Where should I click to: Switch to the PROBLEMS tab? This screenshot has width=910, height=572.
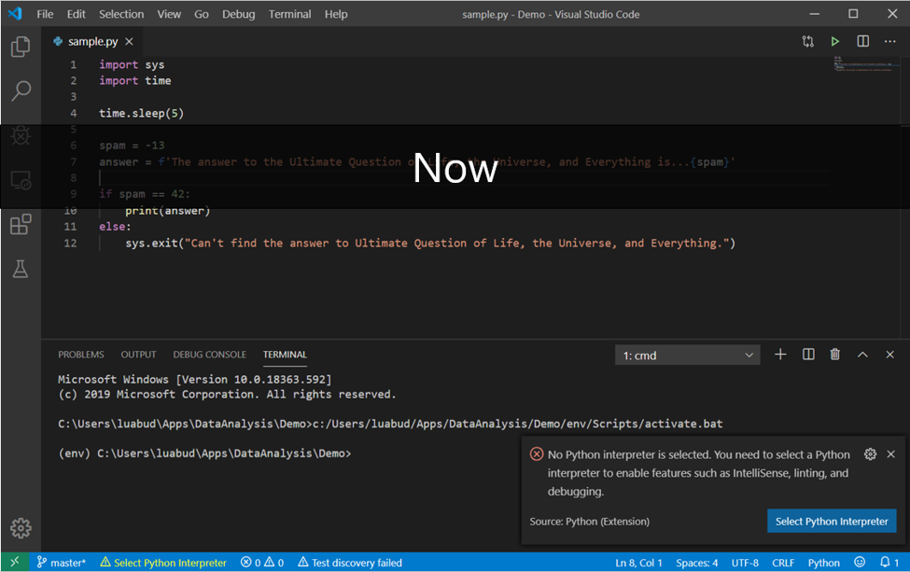coord(80,355)
